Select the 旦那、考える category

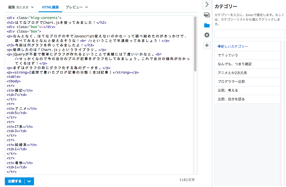(247, 90)
